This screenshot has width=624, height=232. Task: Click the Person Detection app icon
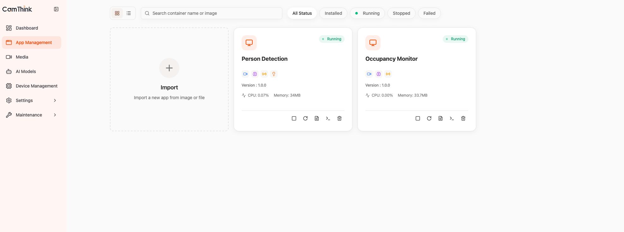249,43
